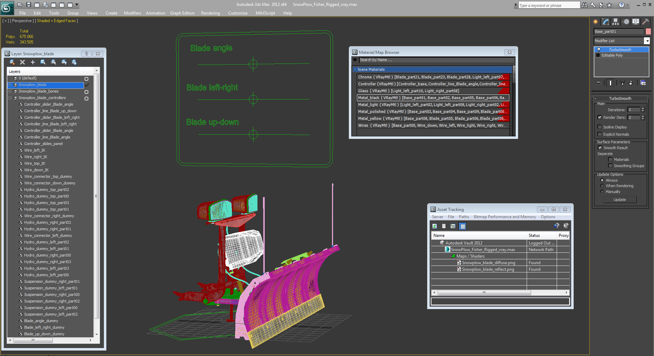The height and width of the screenshot is (356, 654).
Task: Click Delete Layer X icon in Layer dialog
Action: click(x=22, y=62)
